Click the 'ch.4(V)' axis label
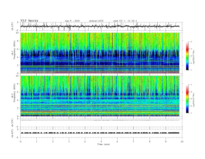205x159 pixels. click(12, 133)
